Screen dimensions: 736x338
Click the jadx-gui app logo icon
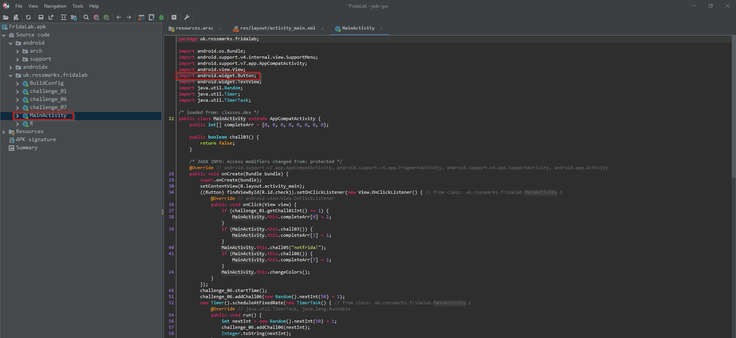[6, 6]
